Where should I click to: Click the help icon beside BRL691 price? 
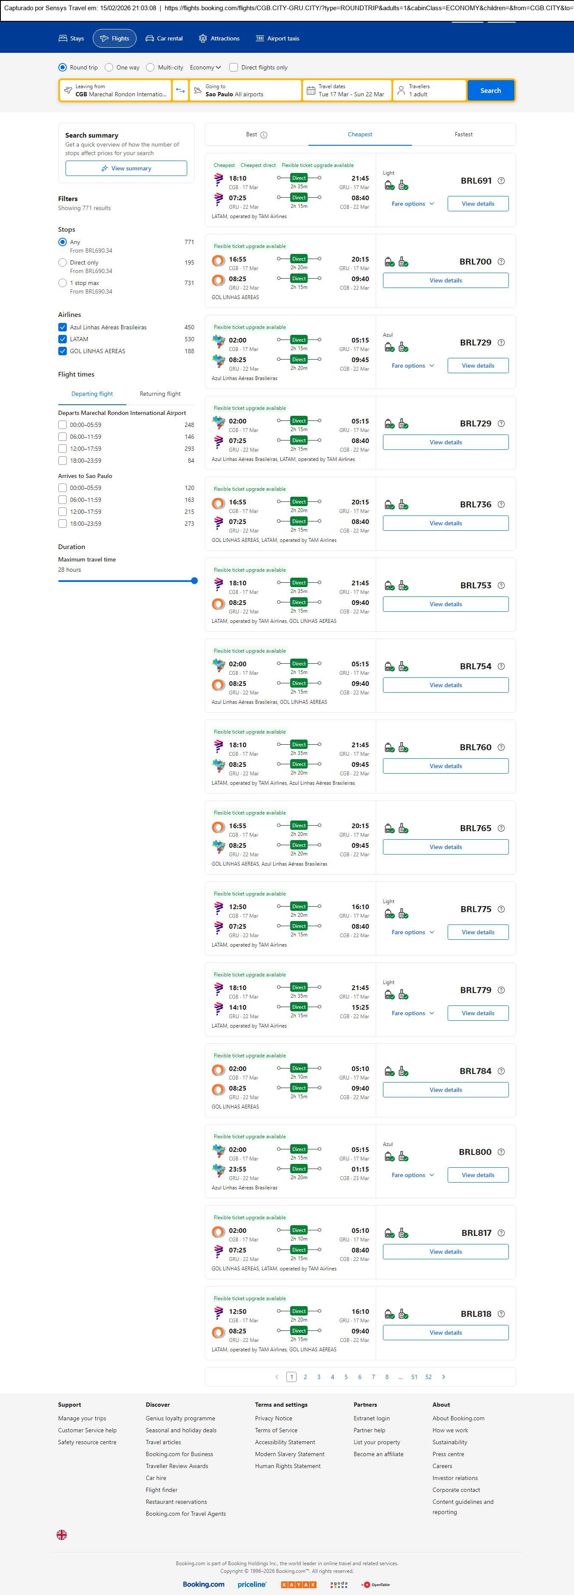[501, 181]
